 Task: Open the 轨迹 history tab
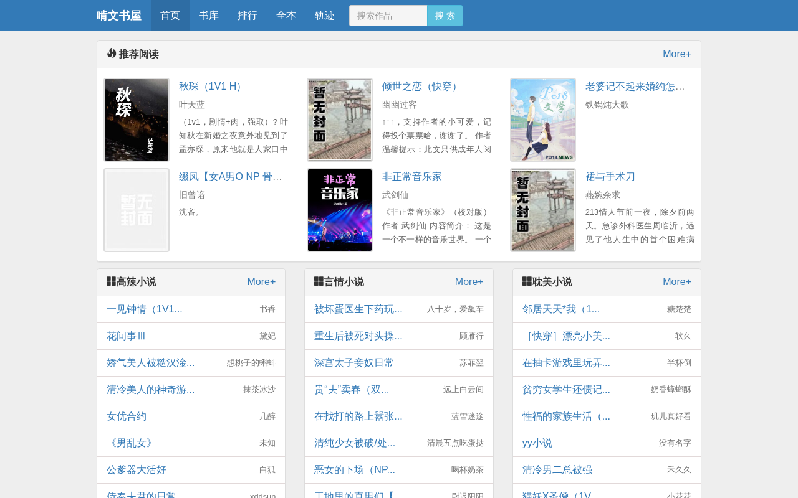click(x=325, y=16)
